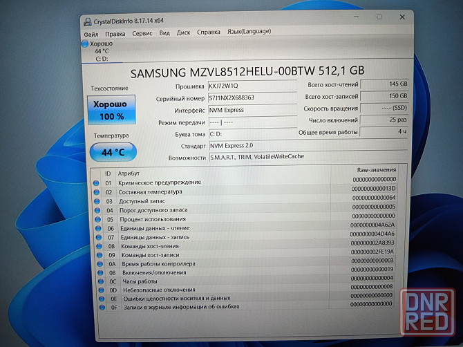
Task: Open the Файл menu
Action: coord(91,35)
